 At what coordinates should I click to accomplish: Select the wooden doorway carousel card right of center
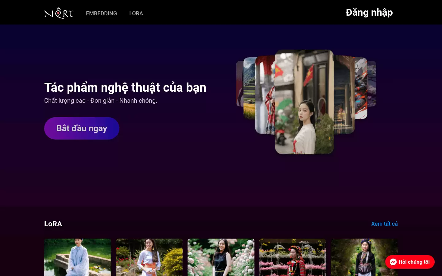pos(344,94)
